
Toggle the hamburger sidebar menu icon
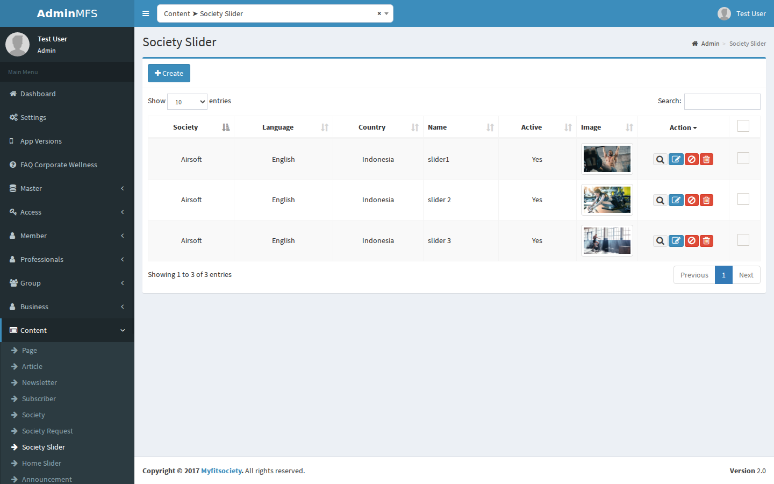[x=146, y=13]
